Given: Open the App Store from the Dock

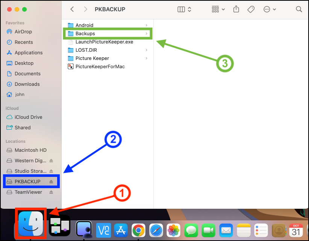Looking at the screenshot, I should [121, 230].
